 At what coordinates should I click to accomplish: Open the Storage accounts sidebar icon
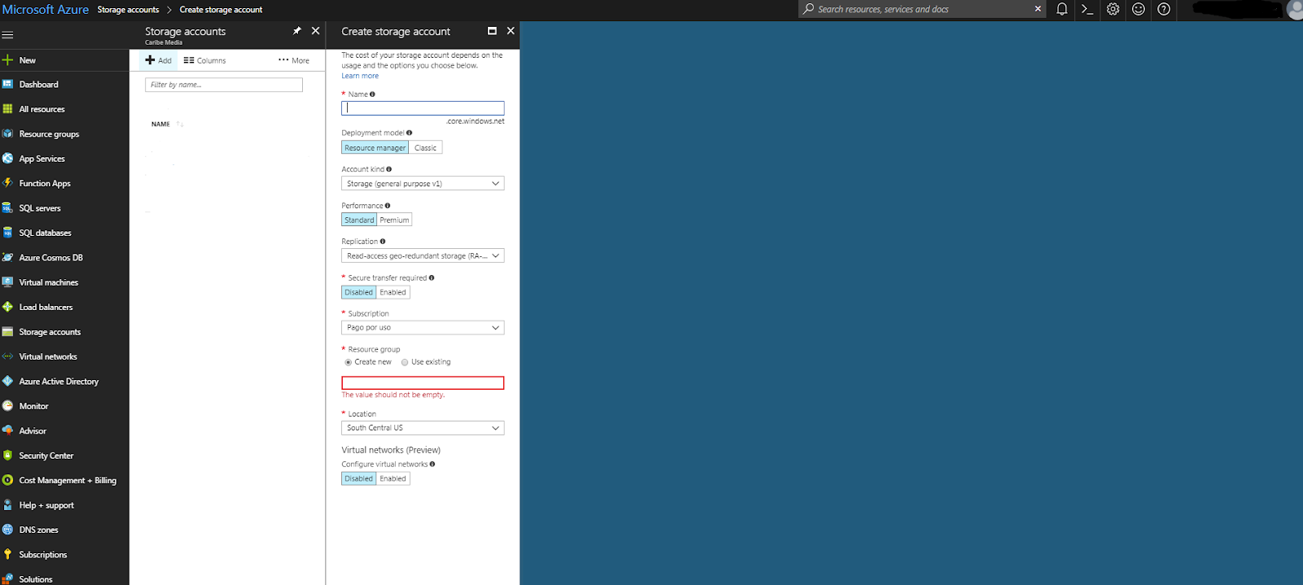[x=7, y=331]
